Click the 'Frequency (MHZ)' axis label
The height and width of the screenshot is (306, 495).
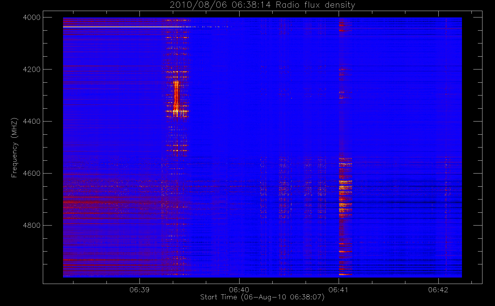click(14, 147)
